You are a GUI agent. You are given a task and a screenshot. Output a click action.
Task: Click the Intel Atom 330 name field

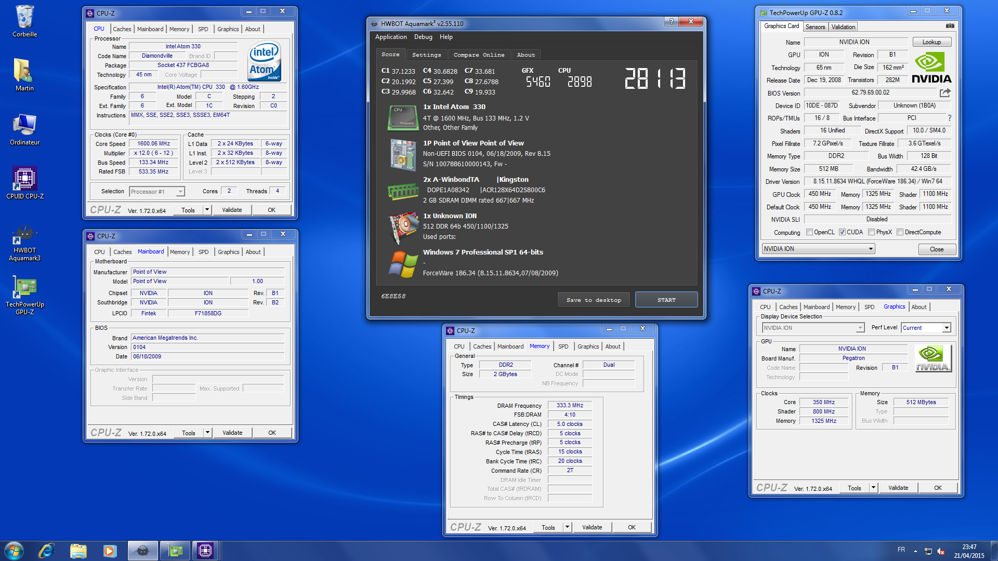click(x=183, y=46)
